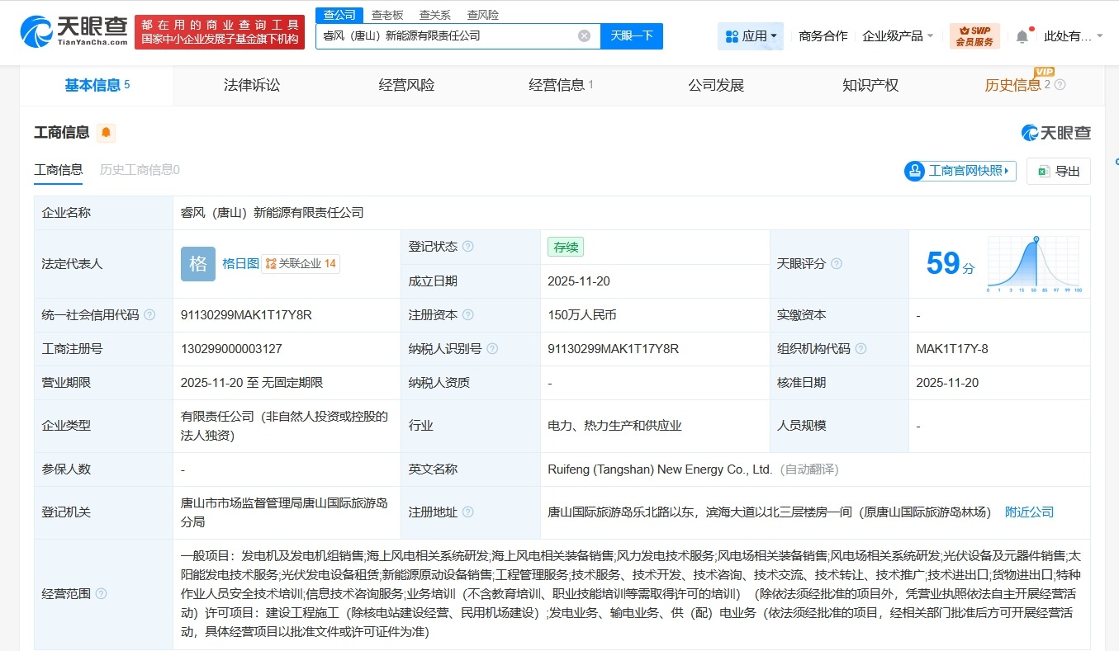Click question mark icon beside 天眼评分
The image size is (1119, 651).
pyautogui.click(x=837, y=263)
